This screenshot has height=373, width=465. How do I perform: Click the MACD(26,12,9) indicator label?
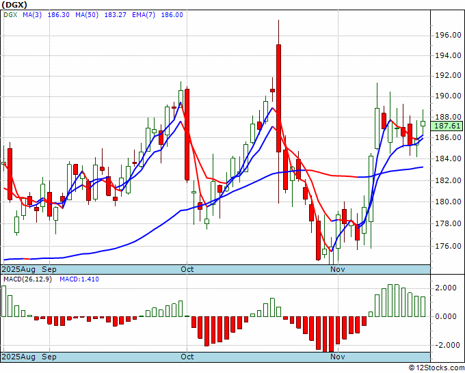click(x=27, y=279)
